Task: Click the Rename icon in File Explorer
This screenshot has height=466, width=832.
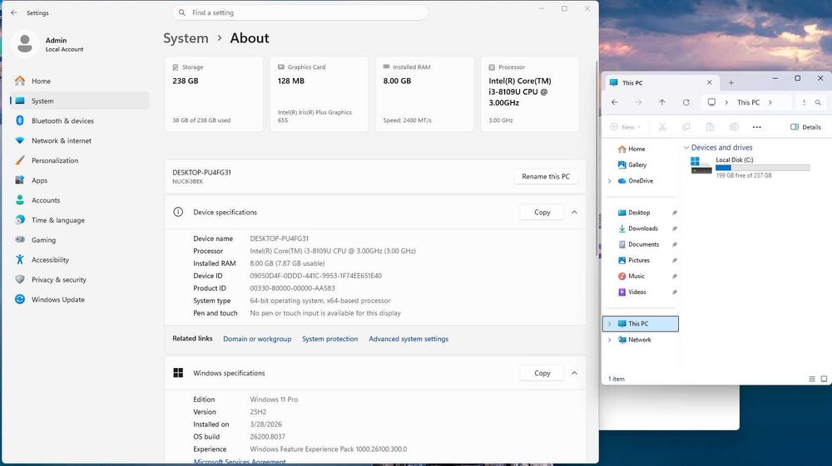Action: (734, 127)
